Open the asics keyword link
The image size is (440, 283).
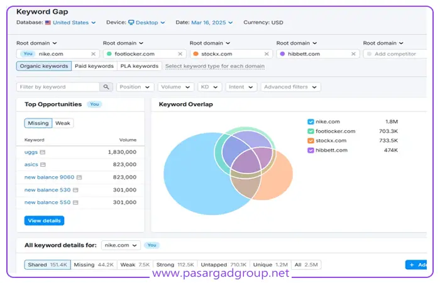[31, 165]
